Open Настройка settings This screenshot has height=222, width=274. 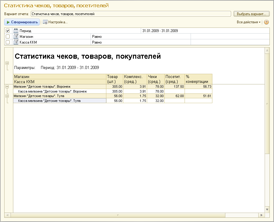point(55,22)
